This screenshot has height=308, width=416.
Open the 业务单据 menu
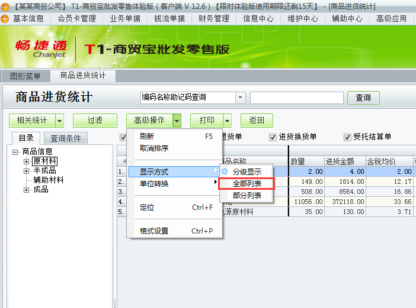click(125, 18)
